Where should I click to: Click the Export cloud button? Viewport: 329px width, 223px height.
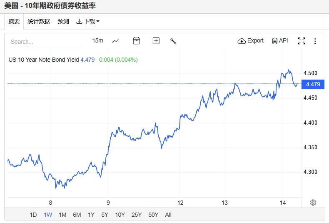[x=251, y=41]
